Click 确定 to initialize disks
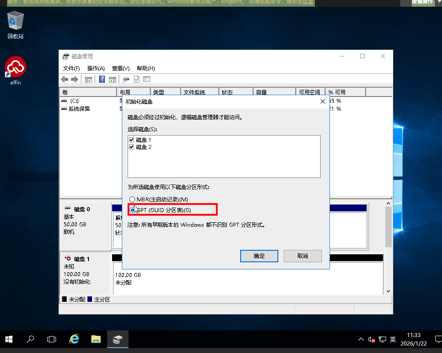 pos(259,256)
